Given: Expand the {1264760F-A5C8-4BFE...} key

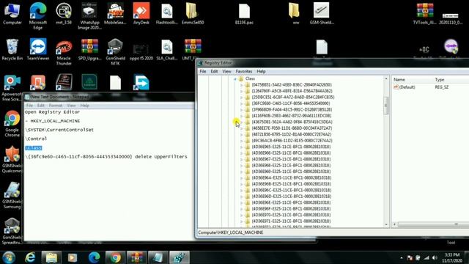Looking at the screenshot, I should coord(241,91).
